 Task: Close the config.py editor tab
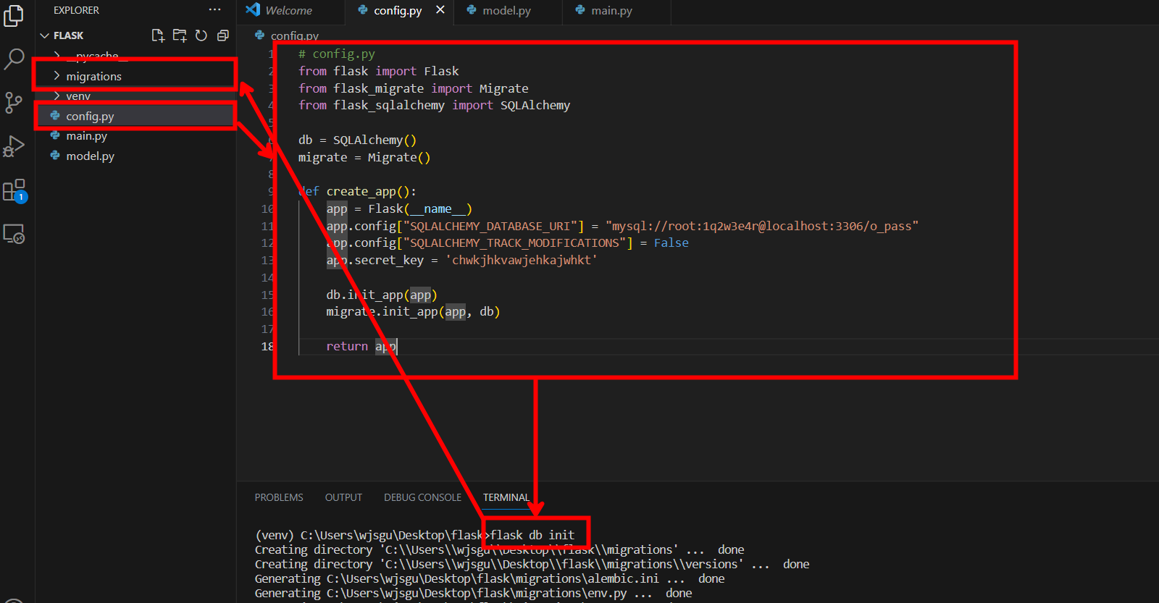coord(440,10)
